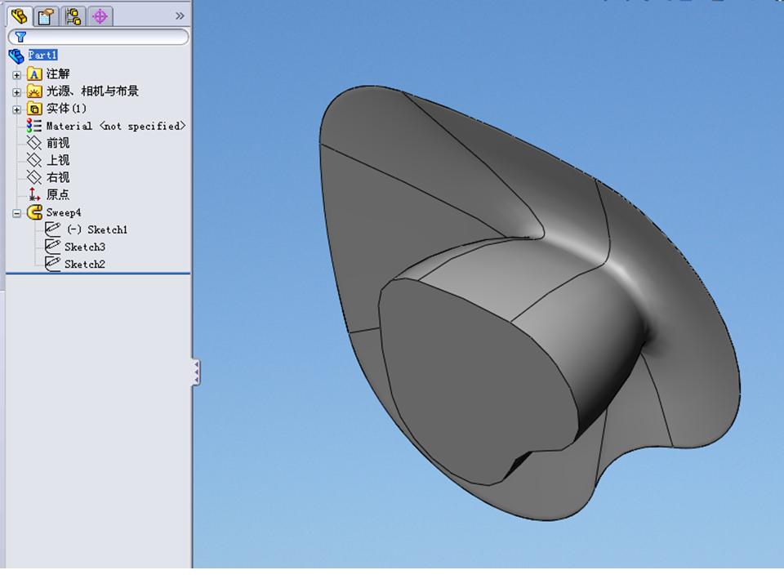This screenshot has width=784, height=588.
Task: Select Material <not specified> entry
Action: pos(116,126)
